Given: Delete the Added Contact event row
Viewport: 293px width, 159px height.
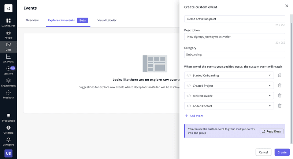Looking at the screenshot, I should (279, 106).
